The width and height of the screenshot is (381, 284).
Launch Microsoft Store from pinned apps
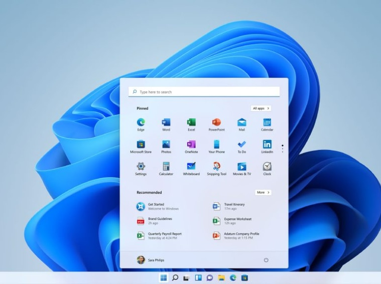[141, 147]
